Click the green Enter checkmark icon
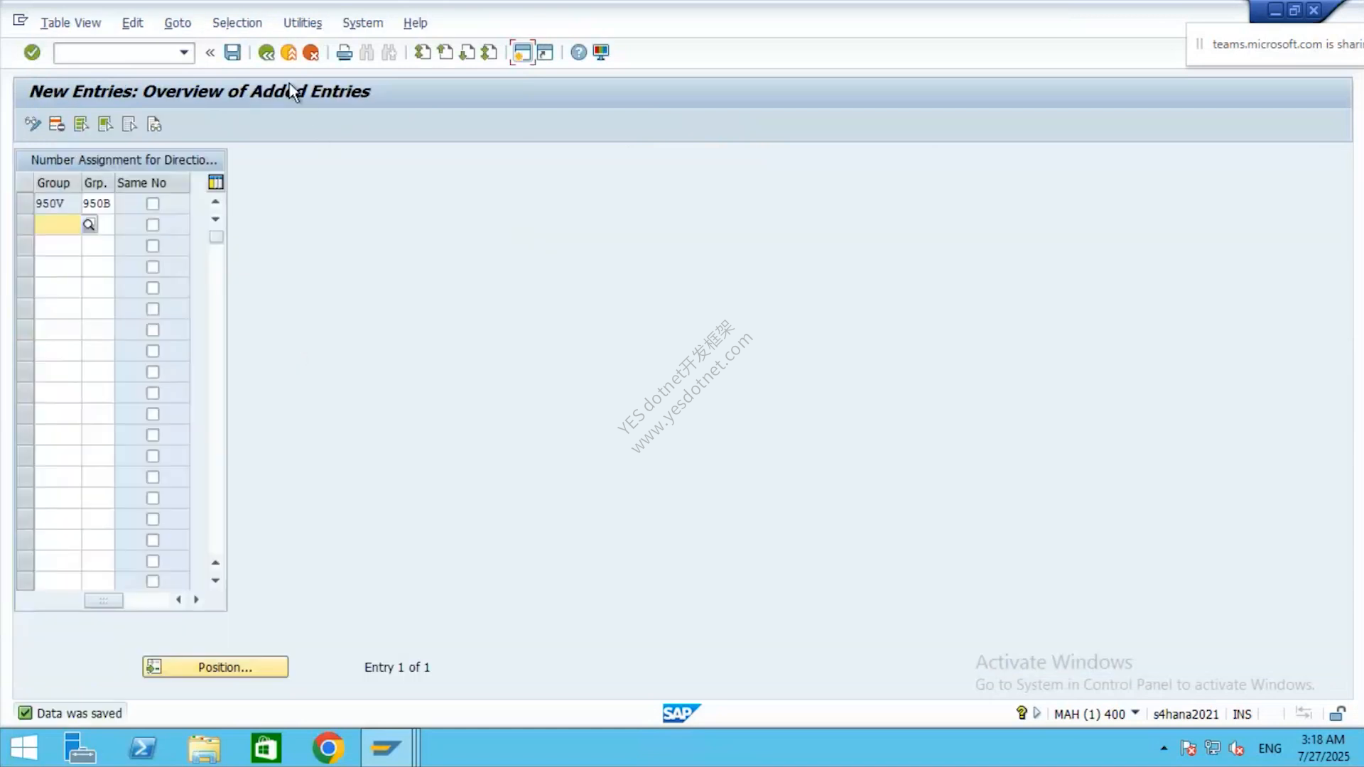1364x767 pixels. point(32,52)
